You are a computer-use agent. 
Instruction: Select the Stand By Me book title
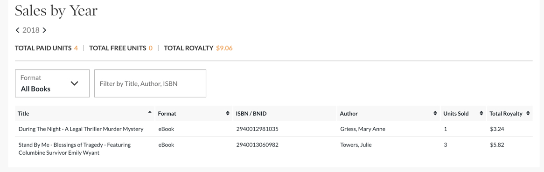tap(75, 148)
